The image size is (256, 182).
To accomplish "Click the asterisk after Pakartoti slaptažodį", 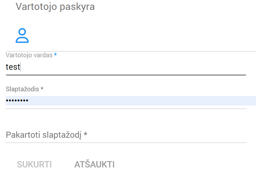I will [85, 135].
